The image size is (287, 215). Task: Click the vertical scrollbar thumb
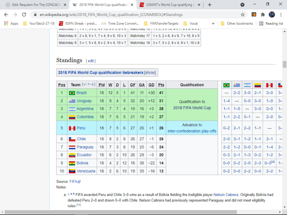click(x=285, y=64)
